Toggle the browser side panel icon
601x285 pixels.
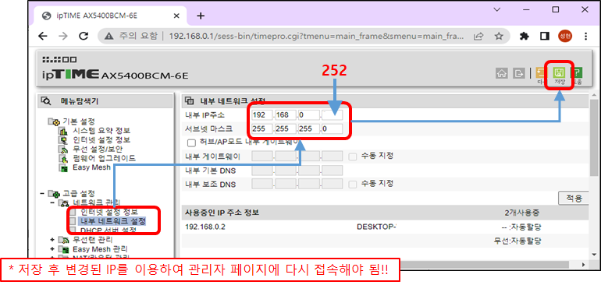pos(544,37)
